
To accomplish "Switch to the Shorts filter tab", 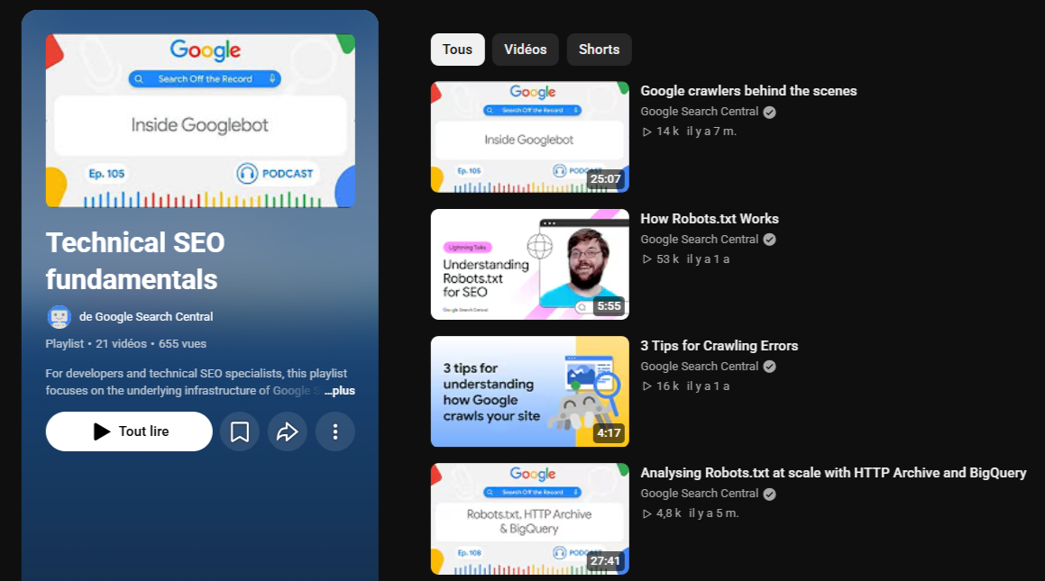I will point(600,50).
